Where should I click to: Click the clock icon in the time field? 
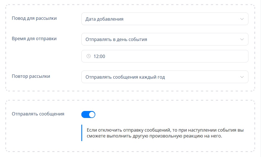point(89,56)
